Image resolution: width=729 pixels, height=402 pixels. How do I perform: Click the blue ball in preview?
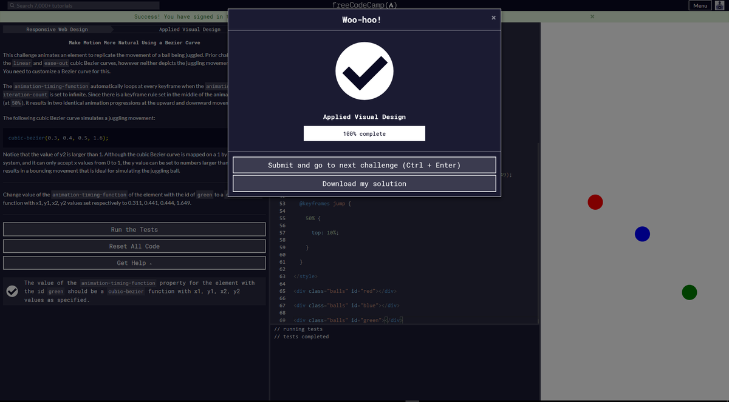[642, 234]
